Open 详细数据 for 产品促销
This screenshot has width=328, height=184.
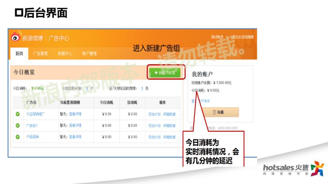tap(169, 137)
